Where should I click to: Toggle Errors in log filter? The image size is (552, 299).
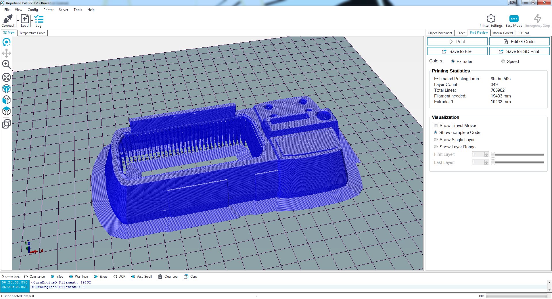coord(96,277)
